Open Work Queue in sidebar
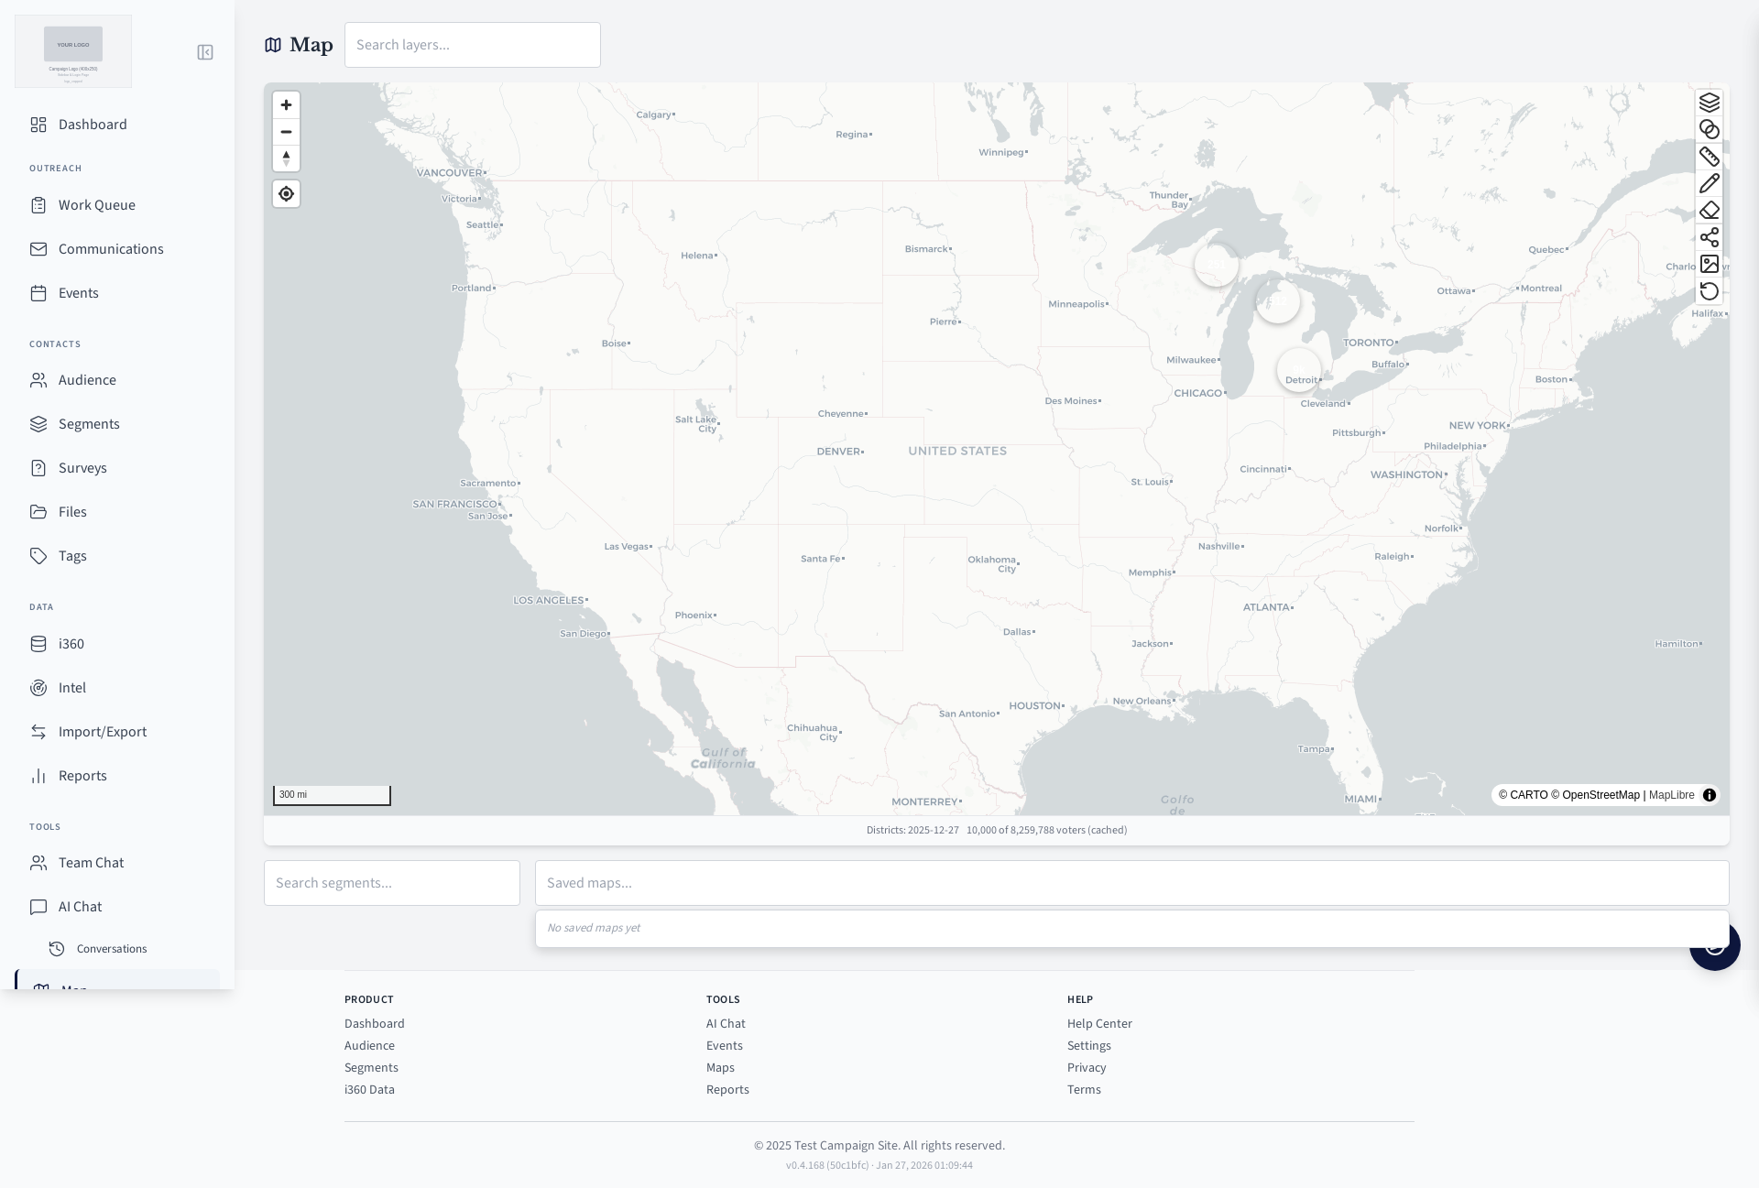 coord(97,205)
